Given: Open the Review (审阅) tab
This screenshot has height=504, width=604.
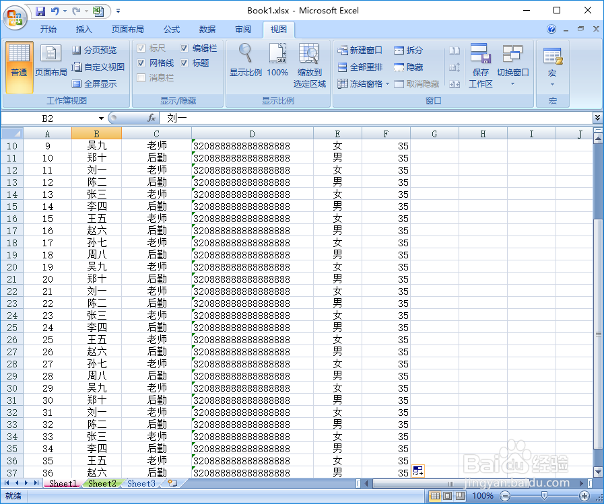Looking at the screenshot, I should [x=243, y=29].
